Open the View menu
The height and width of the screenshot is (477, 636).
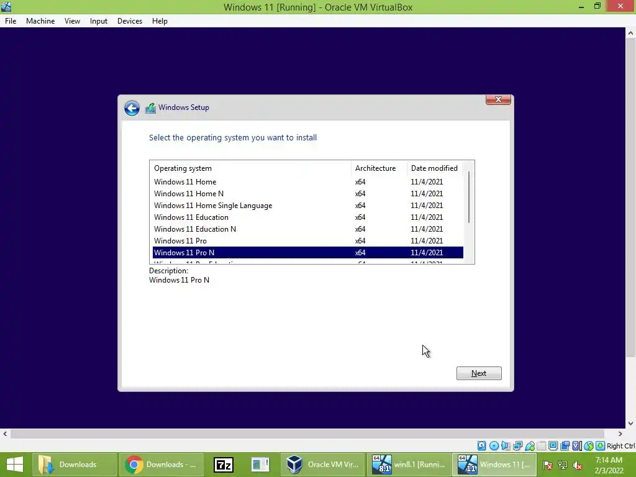(x=72, y=21)
